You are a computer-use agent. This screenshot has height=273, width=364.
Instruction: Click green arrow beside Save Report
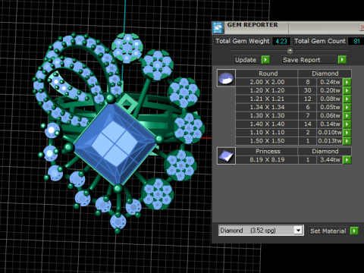point(342,60)
